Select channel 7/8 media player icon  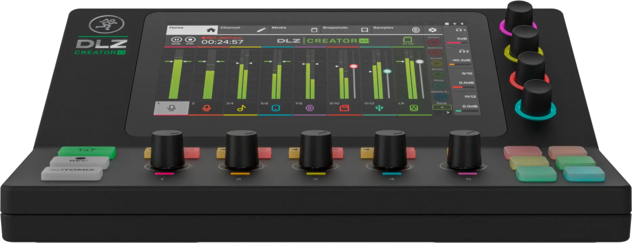(310, 108)
